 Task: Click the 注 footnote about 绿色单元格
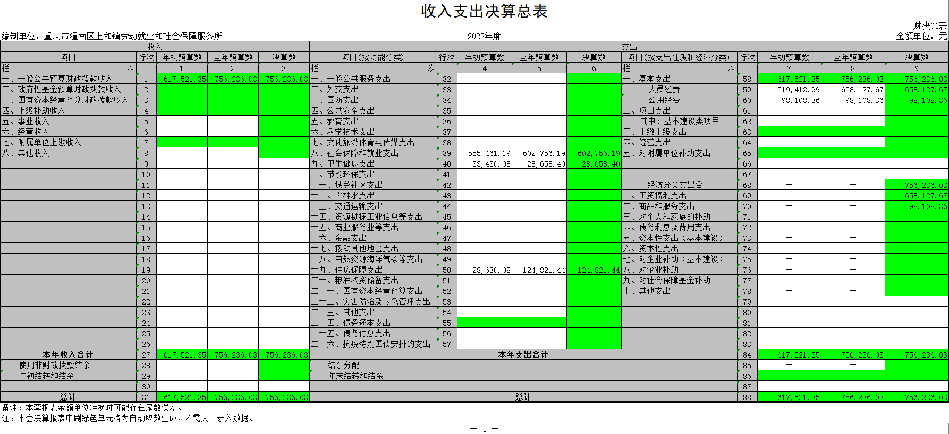point(129,418)
